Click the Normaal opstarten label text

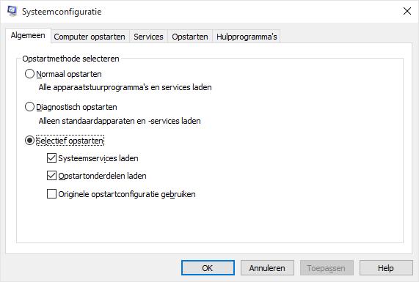coord(69,74)
